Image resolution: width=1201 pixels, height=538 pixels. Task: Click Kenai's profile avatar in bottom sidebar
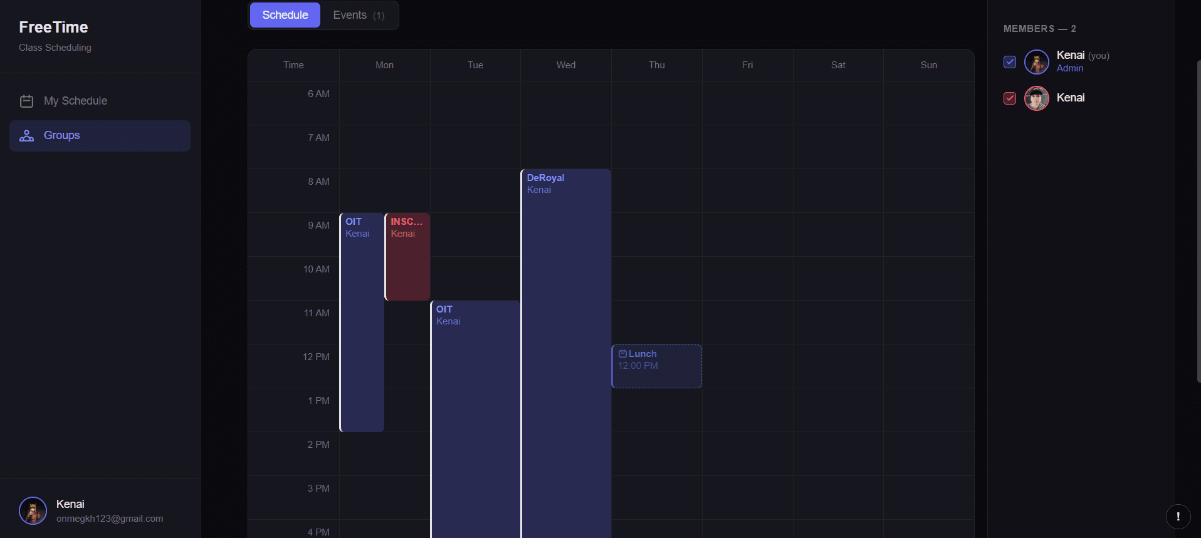[33, 511]
